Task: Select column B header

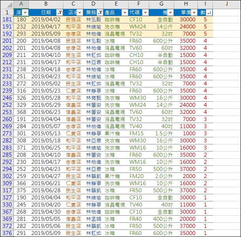Action: (x=46, y=4)
